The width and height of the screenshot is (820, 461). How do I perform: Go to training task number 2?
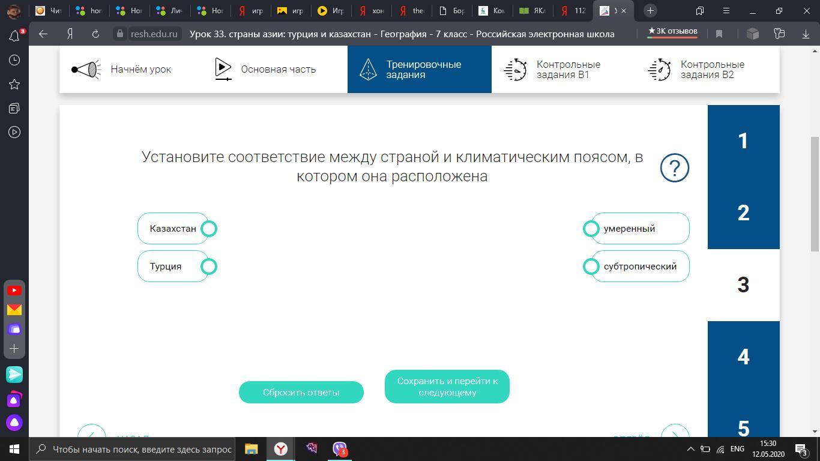pyautogui.click(x=744, y=213)
